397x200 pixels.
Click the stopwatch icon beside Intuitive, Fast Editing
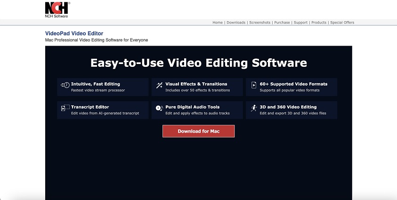pos(65,85)
